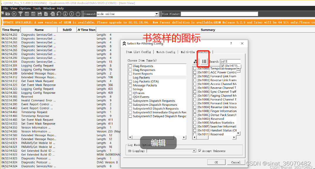Open the filter funnel toolbar icon
Screen dimensions: 315x169
[21, 14]
